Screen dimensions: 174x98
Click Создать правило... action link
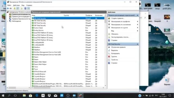pos(118,18)
